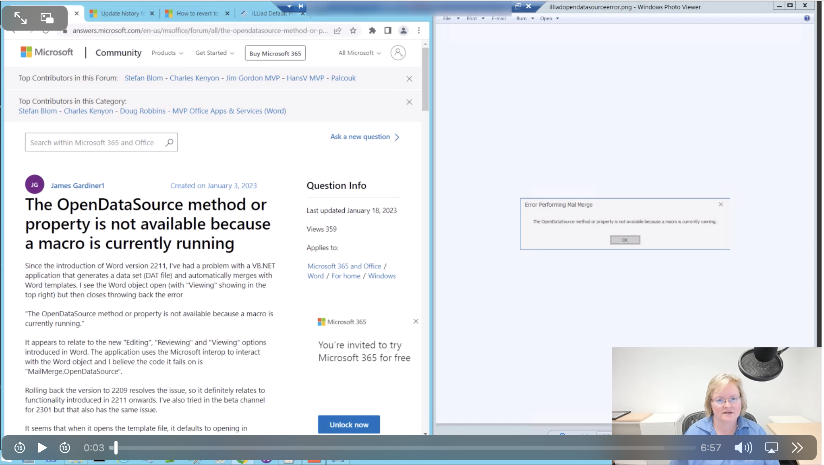Viewport: 824px width, 465px height.
Task: Toggle the bookmark star in the address bar
Action: [352, 30]
